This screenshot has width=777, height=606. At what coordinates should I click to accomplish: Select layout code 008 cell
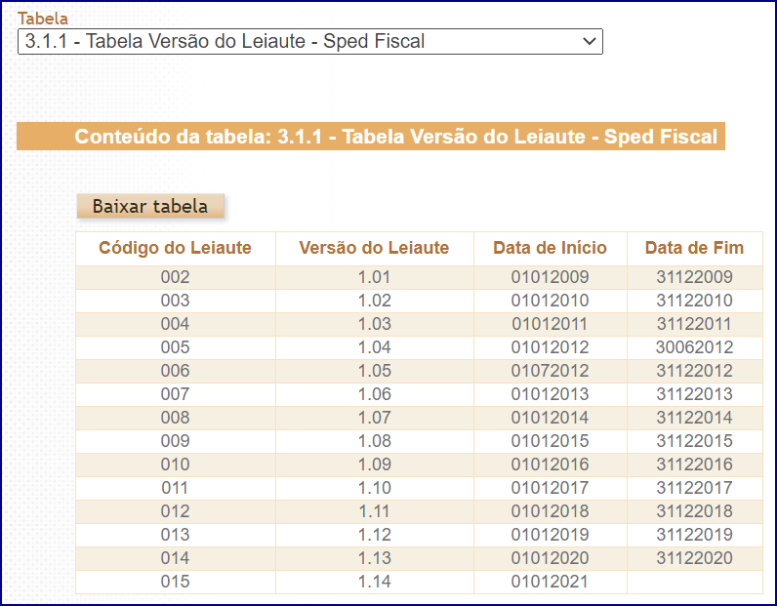[x=175, y=418]
